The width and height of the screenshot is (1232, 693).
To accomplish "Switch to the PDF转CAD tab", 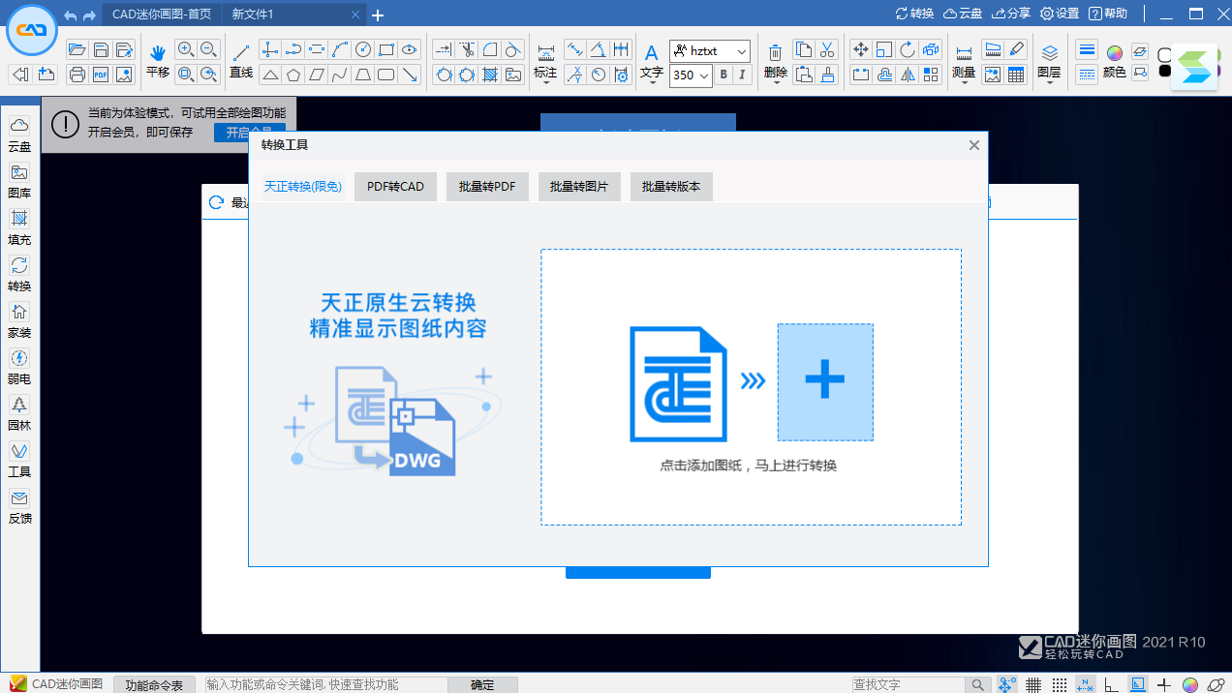I will [x=395, y=187].
